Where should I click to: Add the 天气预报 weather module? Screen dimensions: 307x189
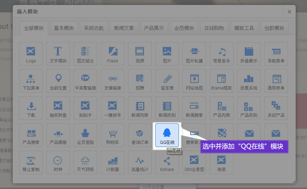[85, 162]
